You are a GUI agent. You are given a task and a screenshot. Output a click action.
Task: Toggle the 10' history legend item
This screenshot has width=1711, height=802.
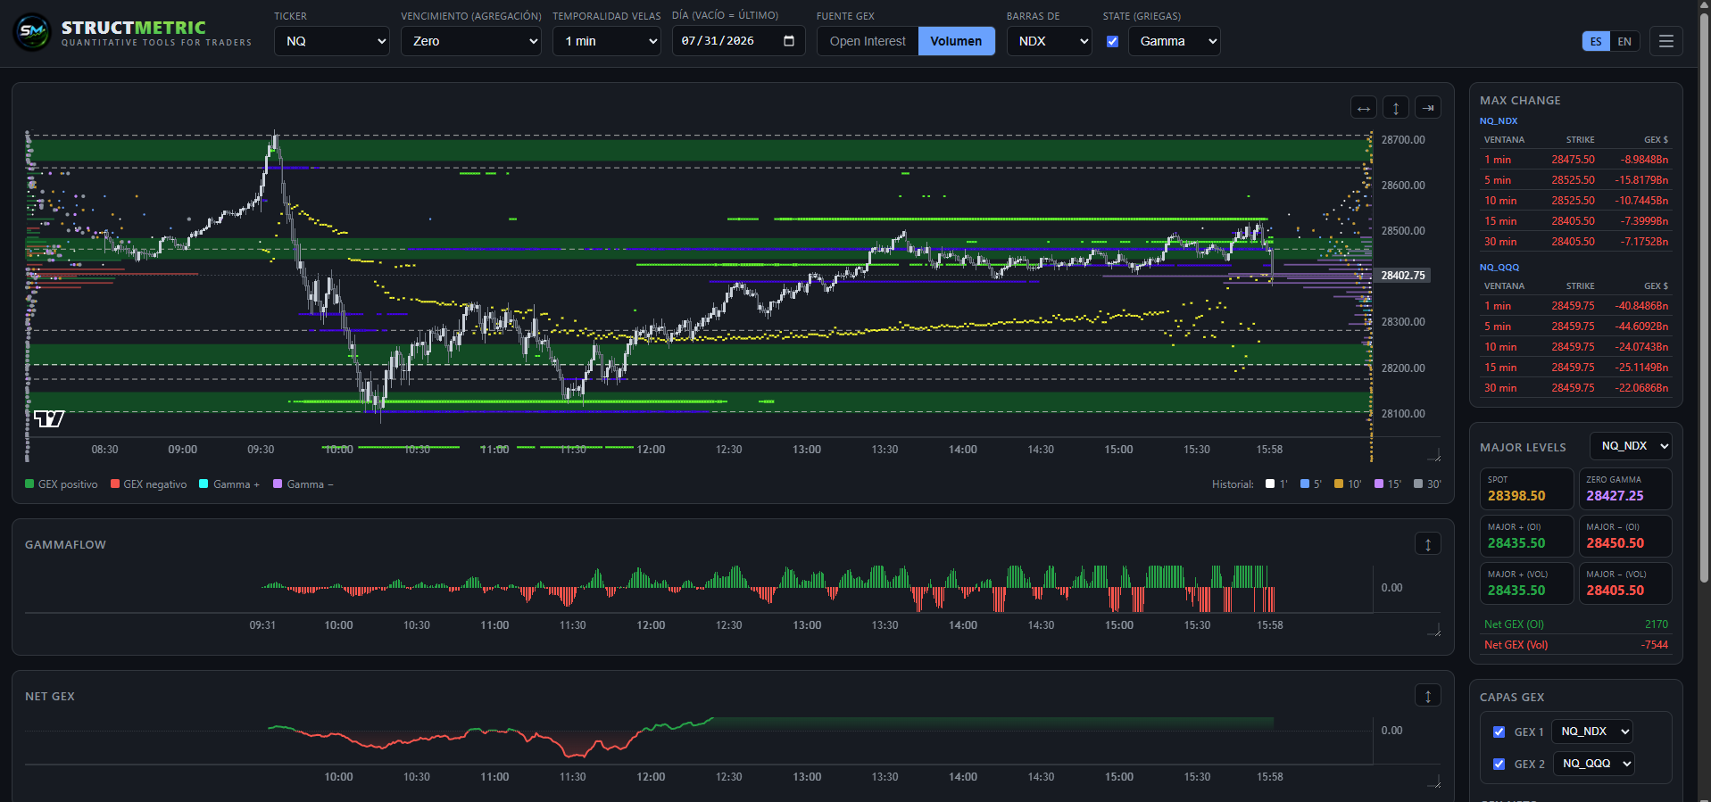[x=1348, y=484]
